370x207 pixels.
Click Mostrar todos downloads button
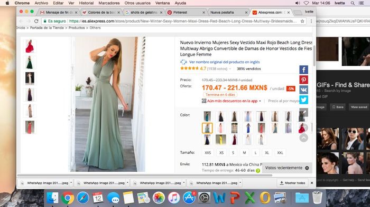[x=292, y=183]
